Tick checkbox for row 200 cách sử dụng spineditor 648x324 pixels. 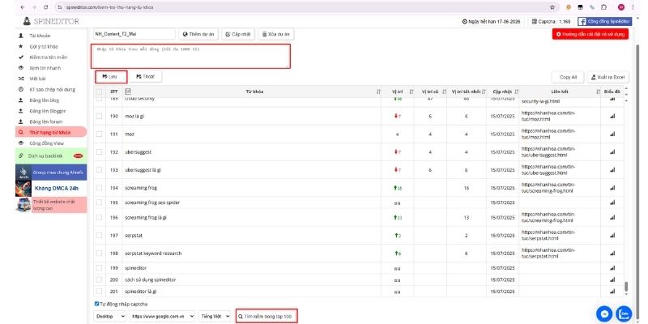click(x=99, y=279)
